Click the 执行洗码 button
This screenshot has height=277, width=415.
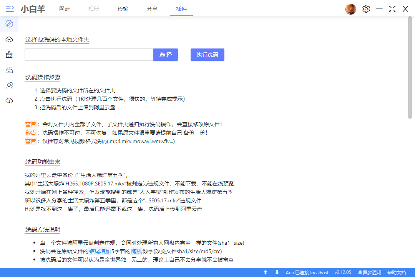[x=207, y=54]
